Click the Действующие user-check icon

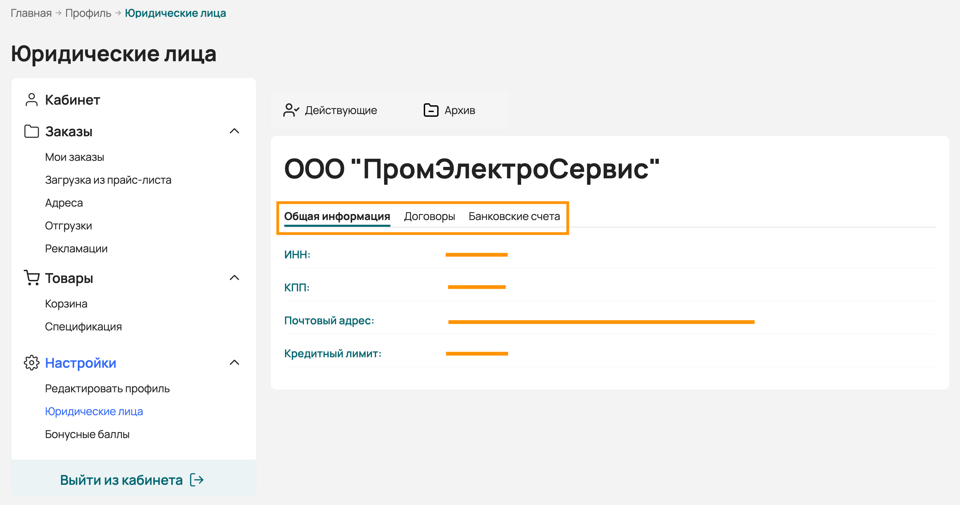point(291,110)
